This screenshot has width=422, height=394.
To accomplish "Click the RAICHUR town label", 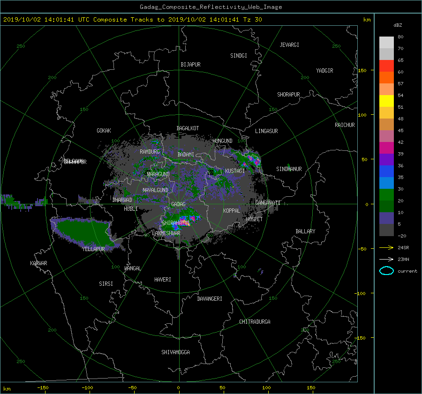I will (345, 125).
